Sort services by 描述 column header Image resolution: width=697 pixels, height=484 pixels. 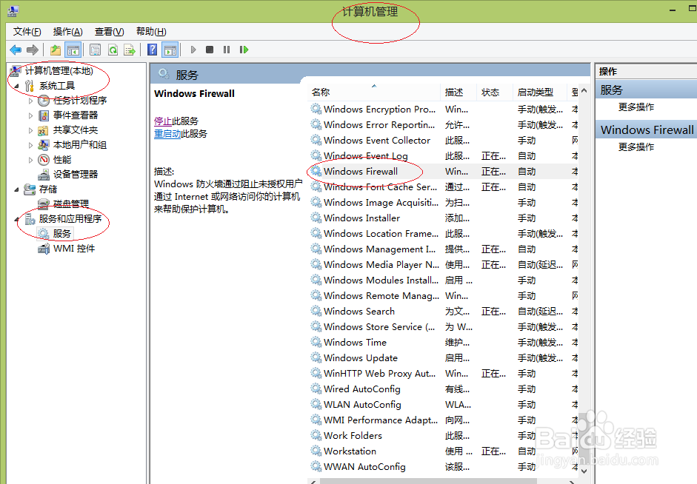click(x=458, y=92)
